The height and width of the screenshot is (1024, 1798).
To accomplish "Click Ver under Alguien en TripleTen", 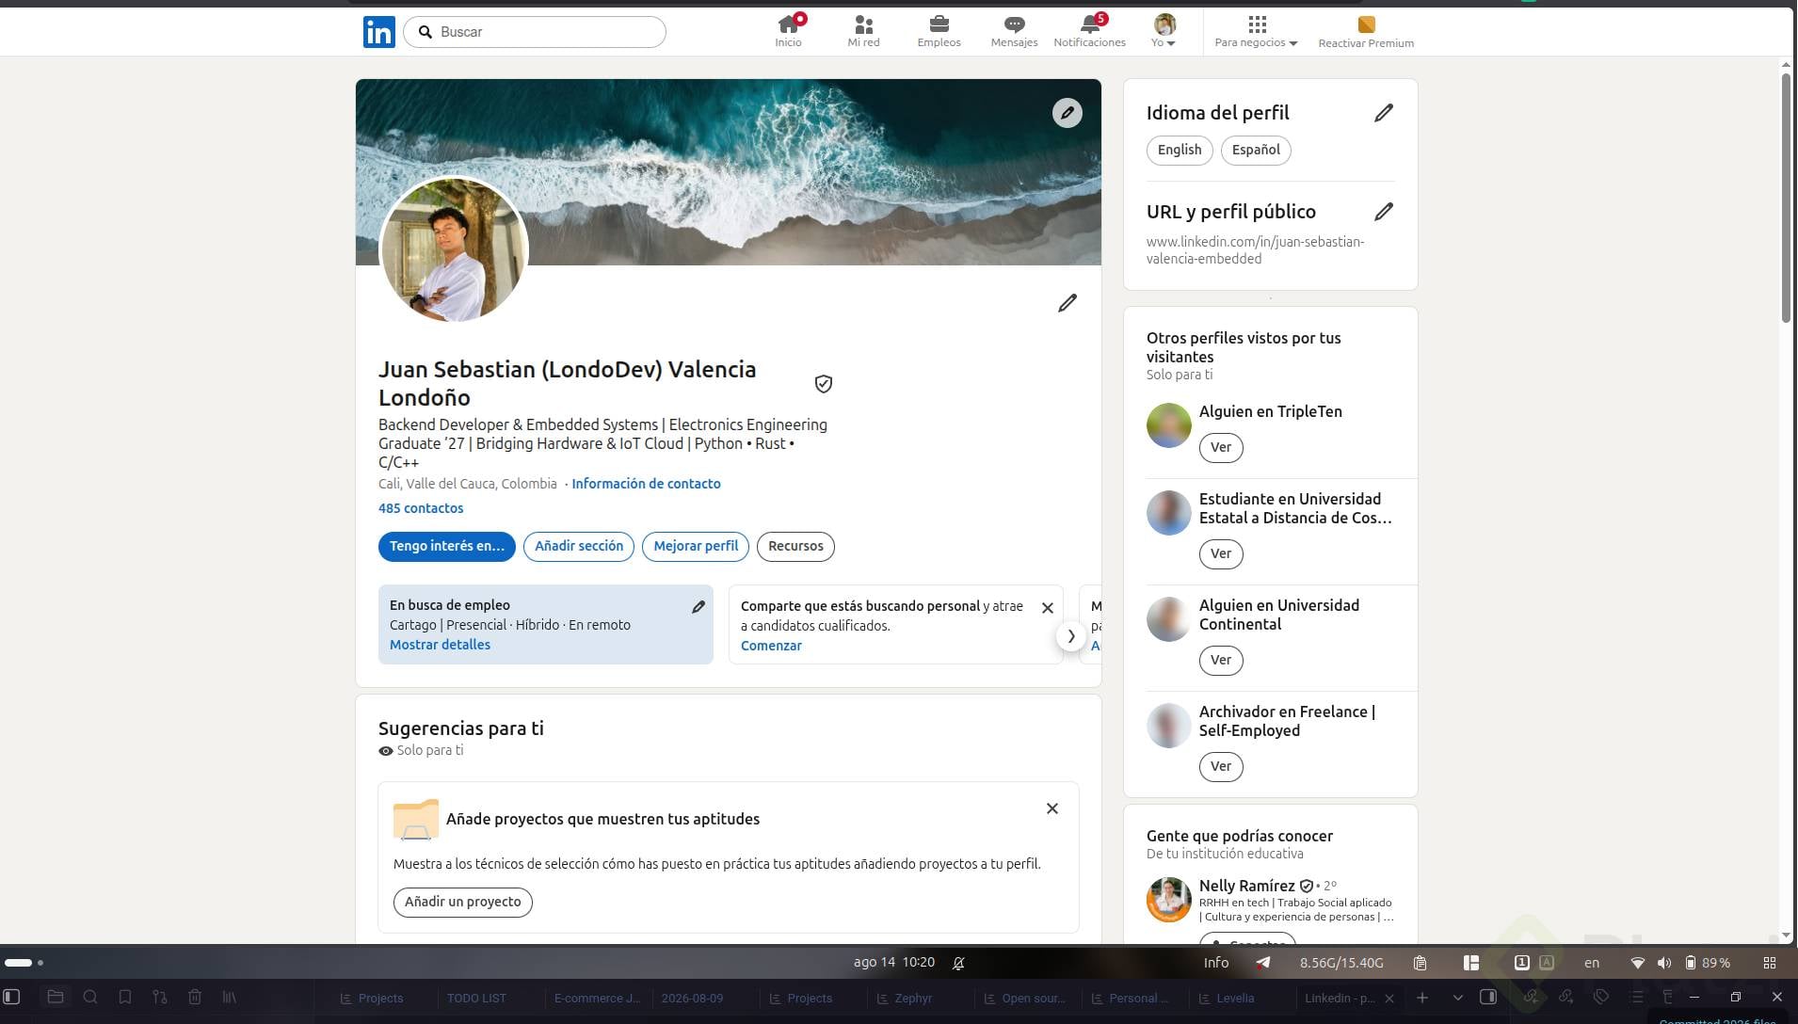I will pos(1221,447).
